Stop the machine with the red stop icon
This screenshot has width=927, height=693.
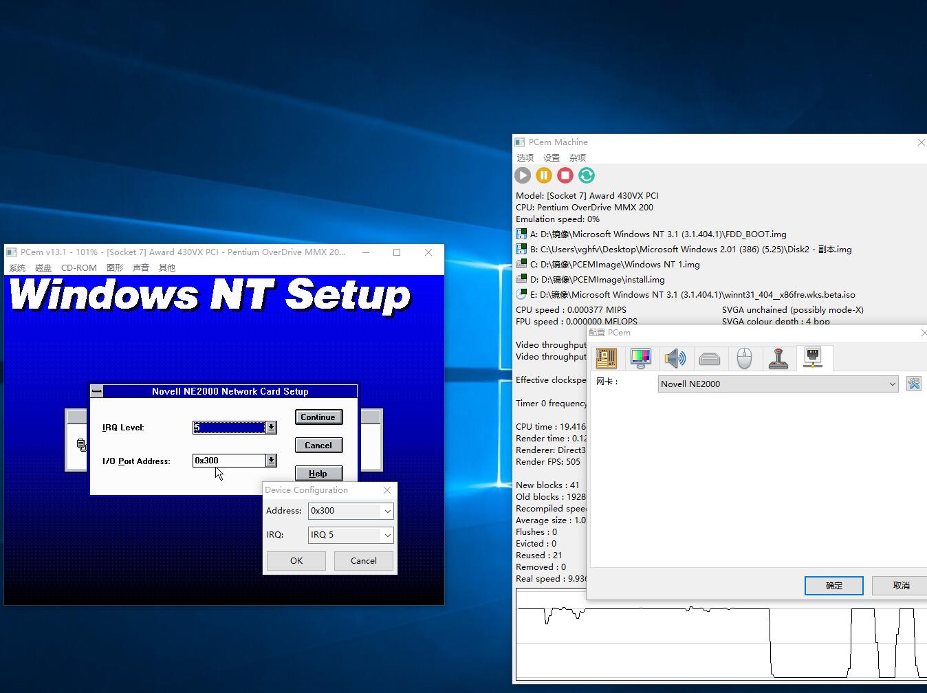tap(565, 175)
